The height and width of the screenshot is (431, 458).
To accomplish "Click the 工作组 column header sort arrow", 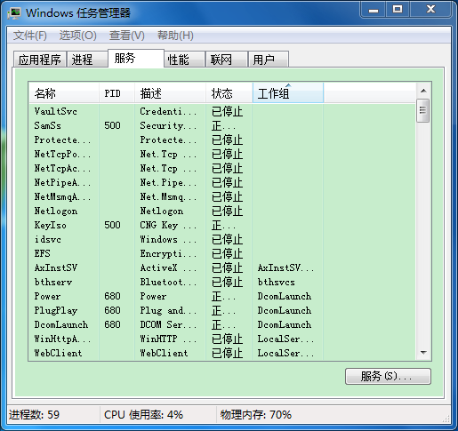I will click(x=288, y=85).
